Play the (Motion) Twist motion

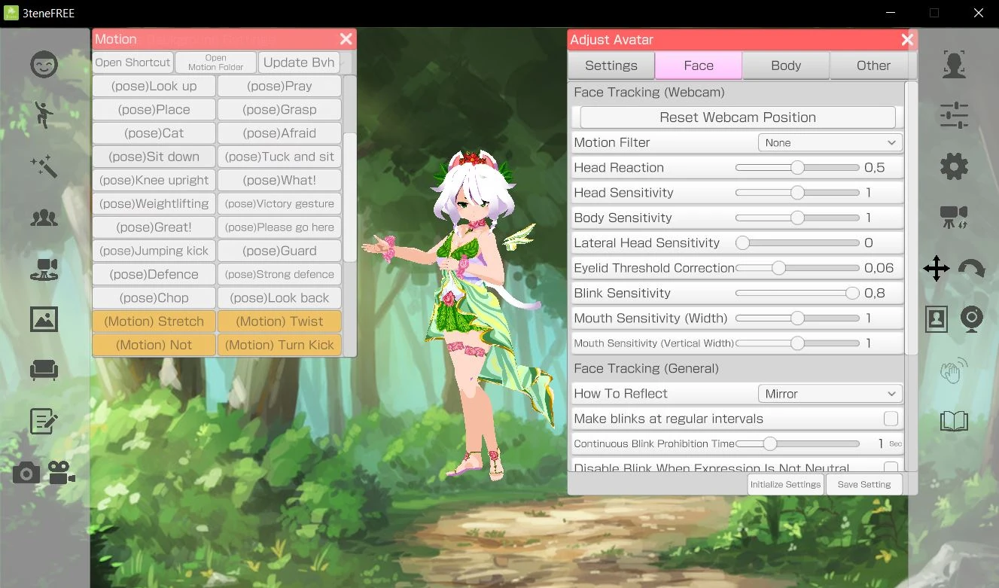pyautogui.click(x=279, y=321)
